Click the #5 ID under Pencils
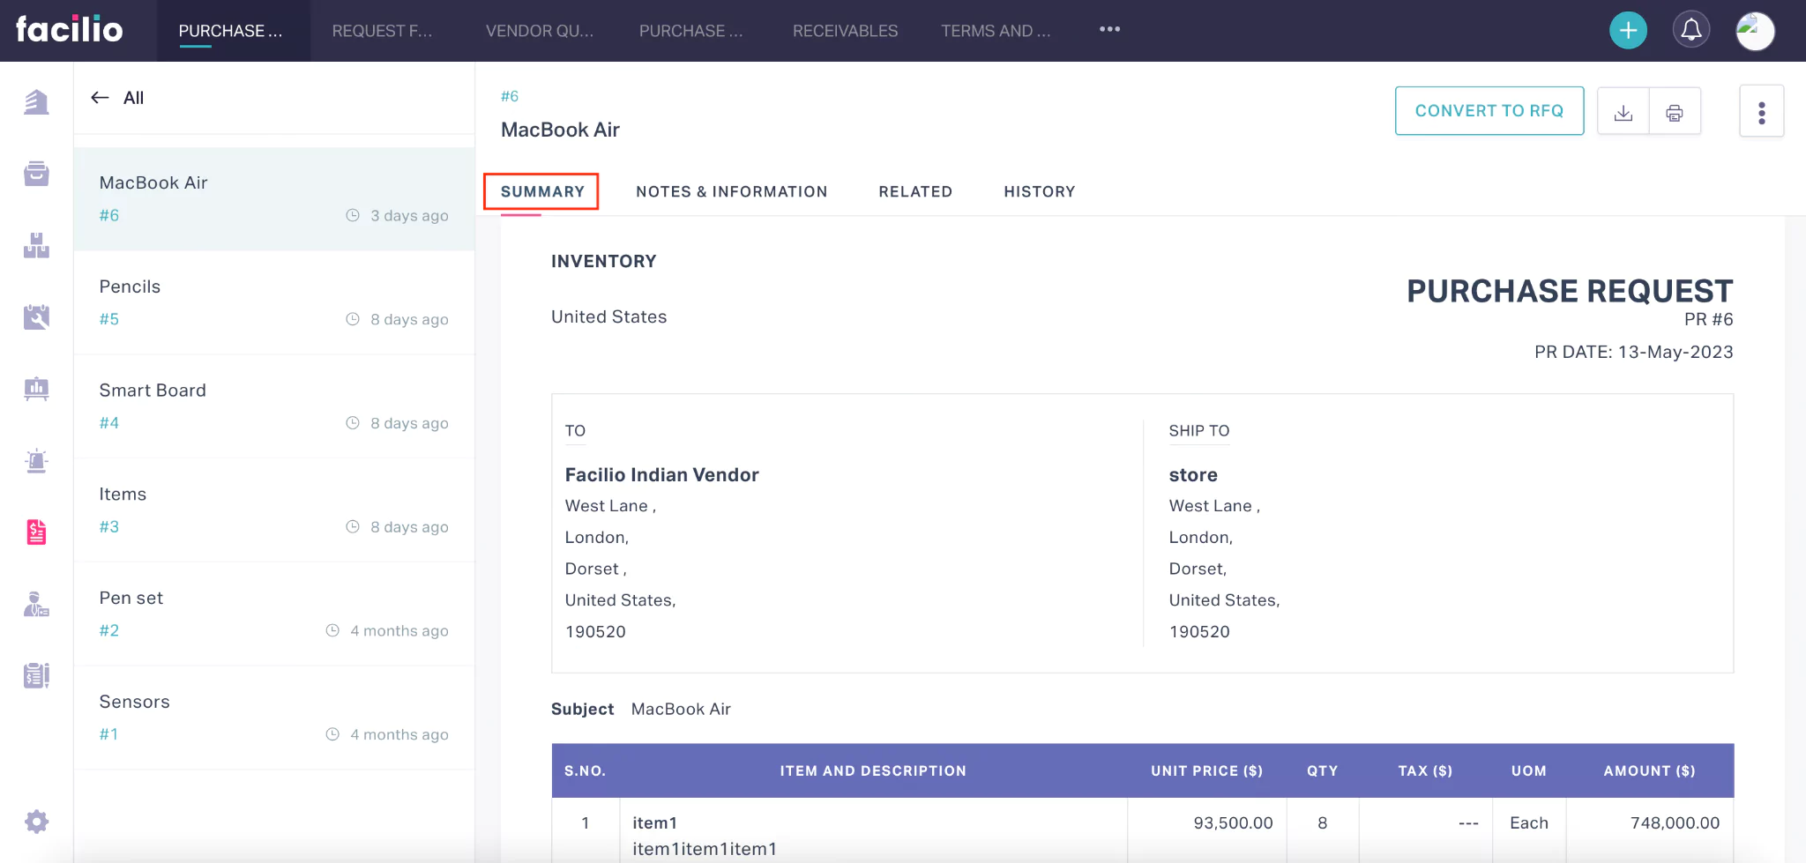The image size is (1806, 863). [109, 319]
